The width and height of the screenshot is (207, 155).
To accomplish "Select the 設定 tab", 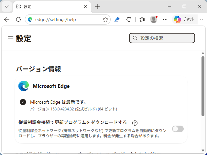I will (x=52, y=6).
